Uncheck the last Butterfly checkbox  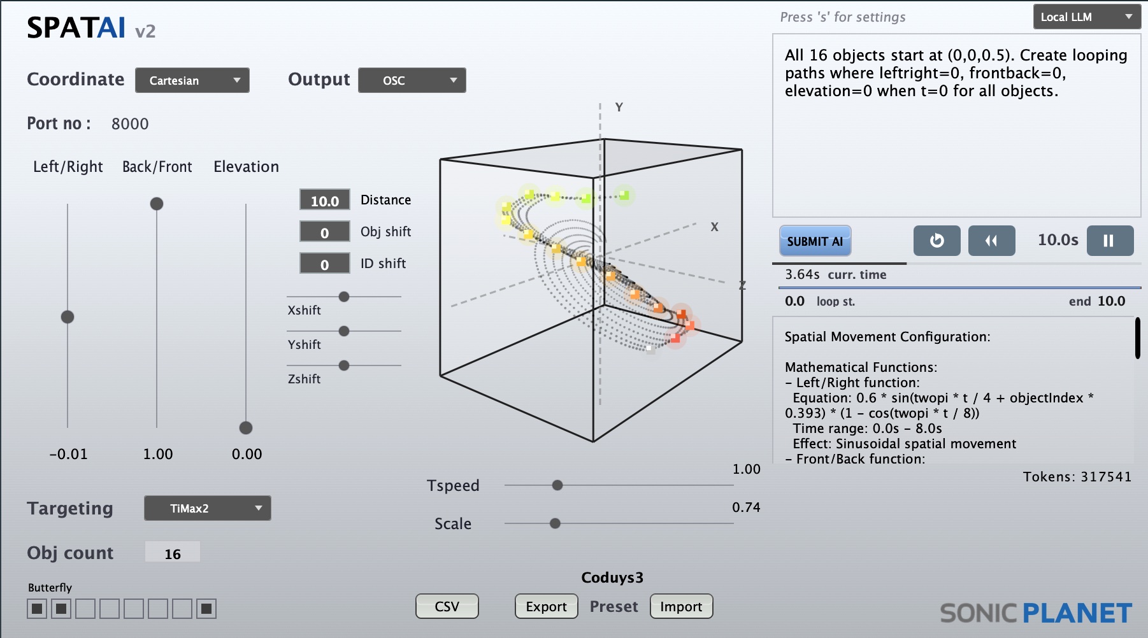tap(205, 609)
